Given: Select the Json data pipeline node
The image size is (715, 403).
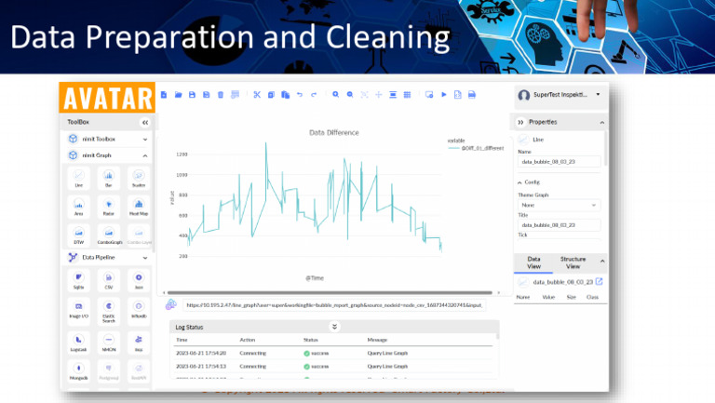Looking at the screenshot, I should coord(139,280).
